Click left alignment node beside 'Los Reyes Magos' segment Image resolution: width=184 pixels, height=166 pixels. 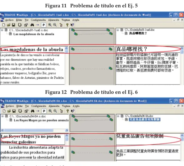pyautogui.click(x=73, y=139)
